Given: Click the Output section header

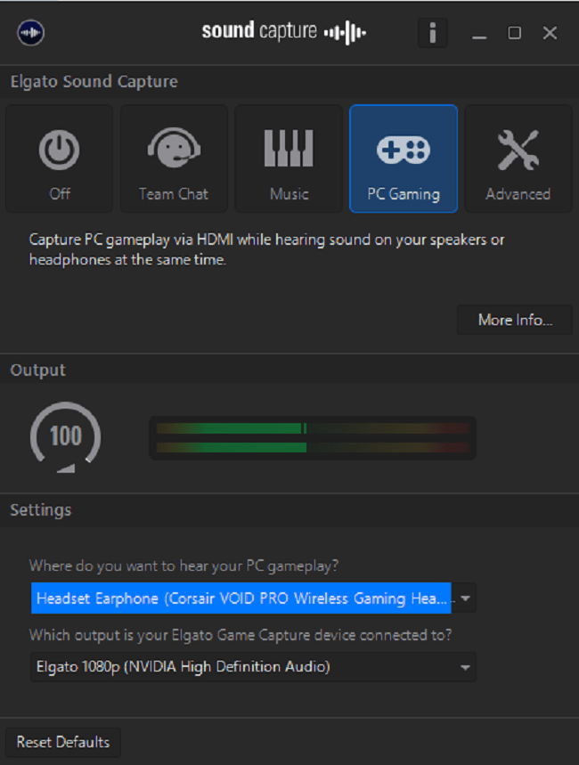Looking at the screenshot, I should [x=37, y=369].
